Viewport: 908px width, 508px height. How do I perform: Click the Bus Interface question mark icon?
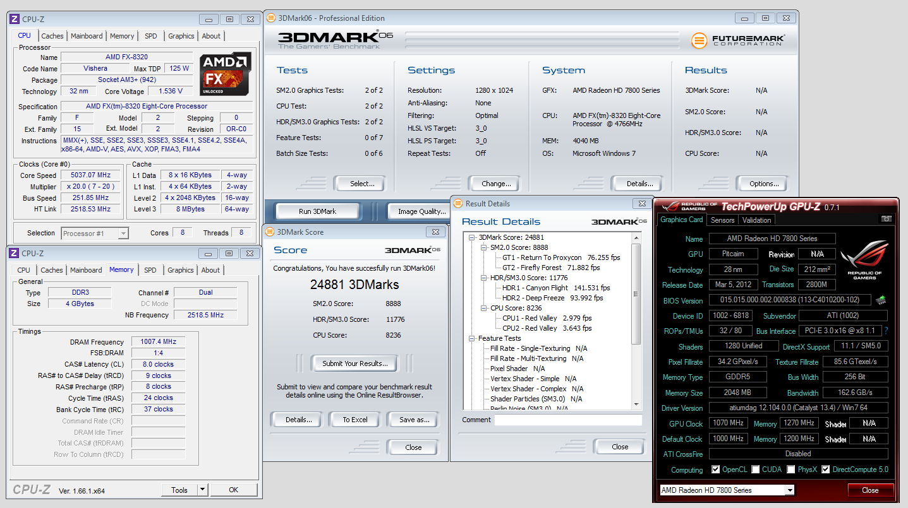[x=886, y=331]
